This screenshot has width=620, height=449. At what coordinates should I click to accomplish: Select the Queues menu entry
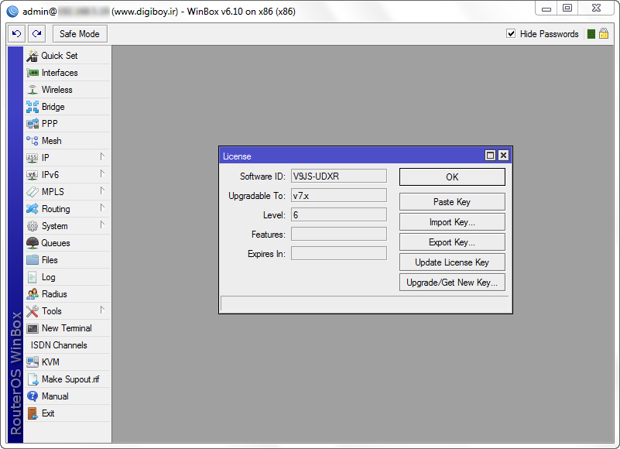[x=67, y=243]
